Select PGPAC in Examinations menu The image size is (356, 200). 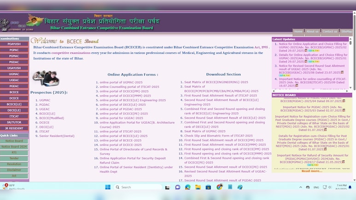(x=14, y=50)
